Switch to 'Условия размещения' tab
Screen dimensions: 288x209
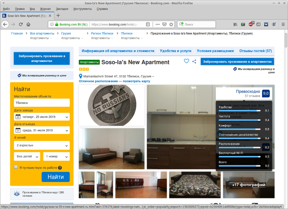click(x=215, y=51)
